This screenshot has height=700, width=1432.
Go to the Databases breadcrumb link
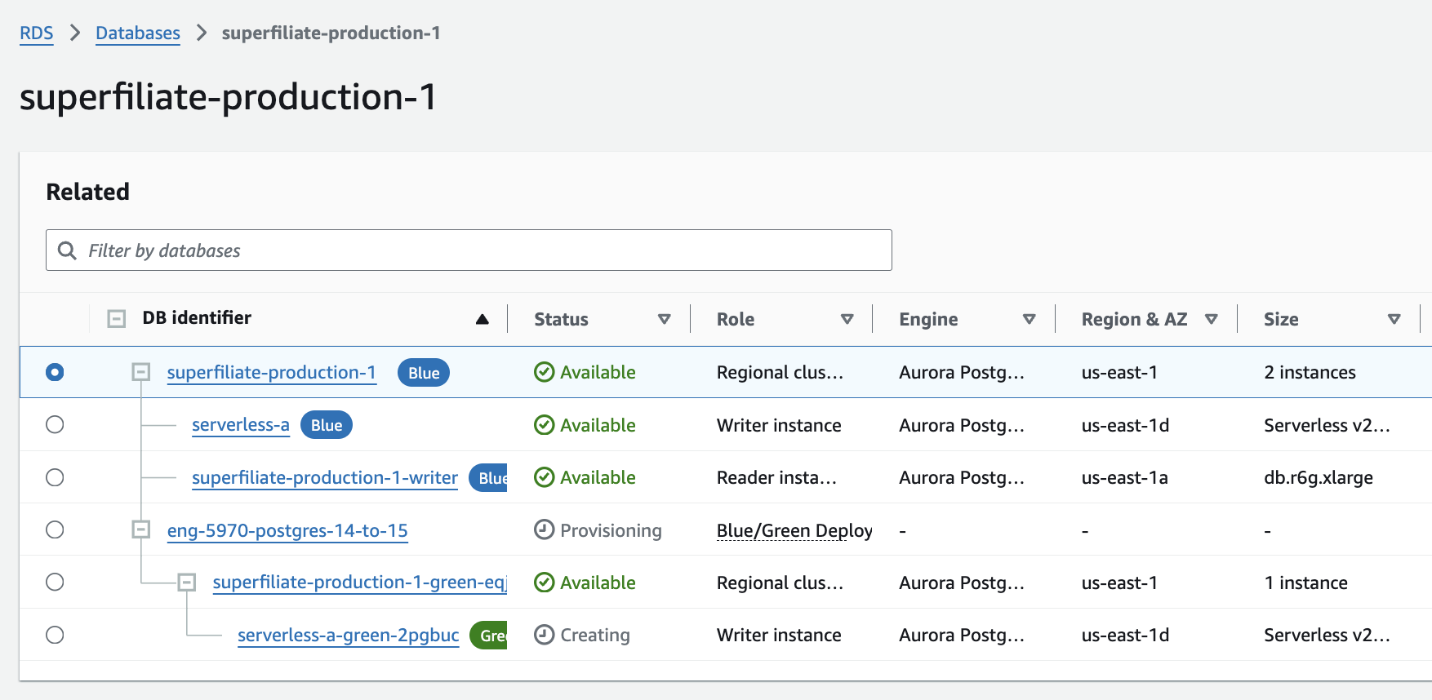[x=138, y=33]
